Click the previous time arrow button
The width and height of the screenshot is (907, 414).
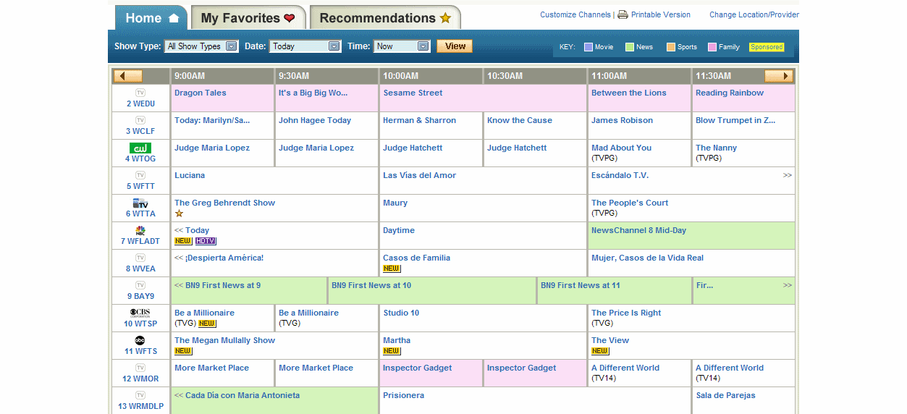click(x=128, y=76)
